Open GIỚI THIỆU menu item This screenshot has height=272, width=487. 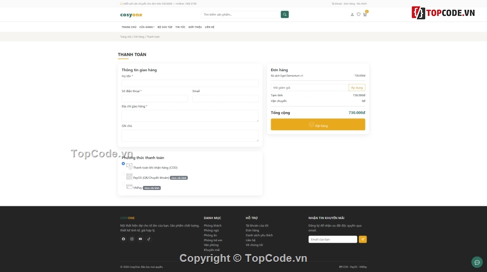tap(195, 27)
